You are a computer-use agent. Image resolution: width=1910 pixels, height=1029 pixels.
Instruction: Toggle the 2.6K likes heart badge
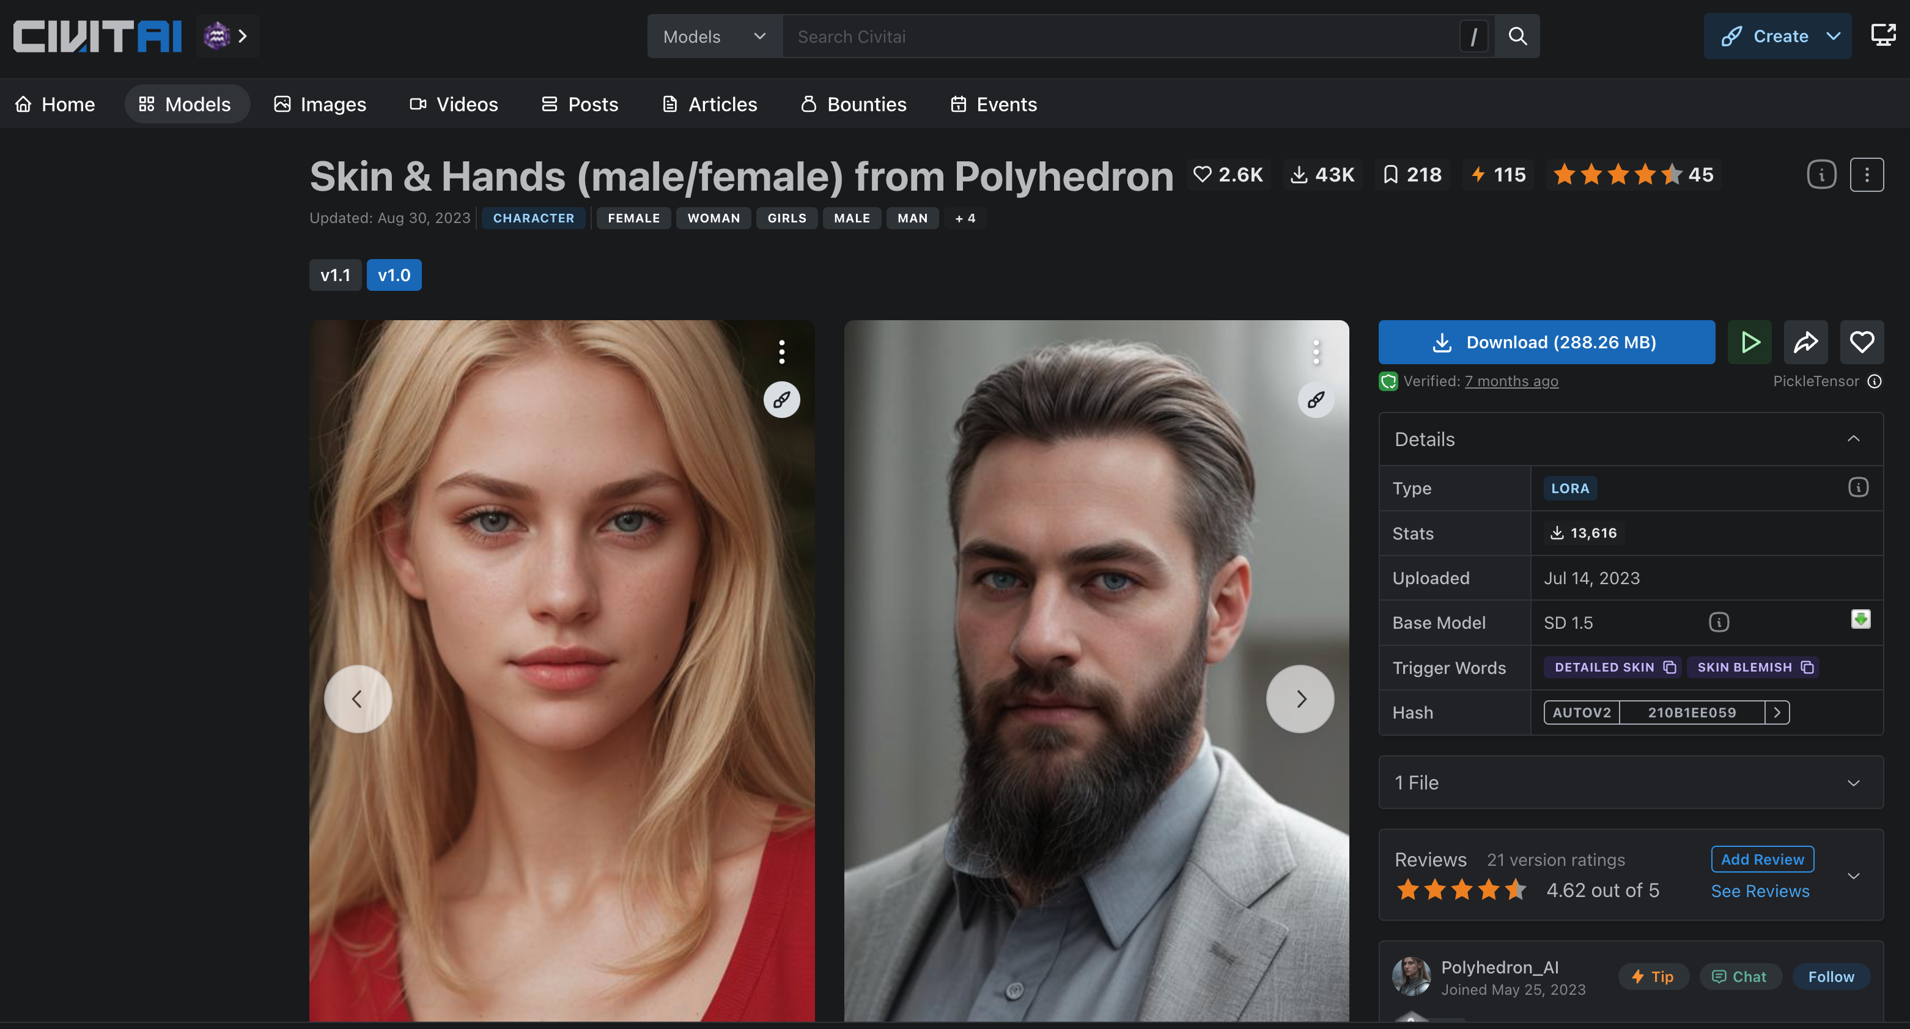[x=1228, y=175]
